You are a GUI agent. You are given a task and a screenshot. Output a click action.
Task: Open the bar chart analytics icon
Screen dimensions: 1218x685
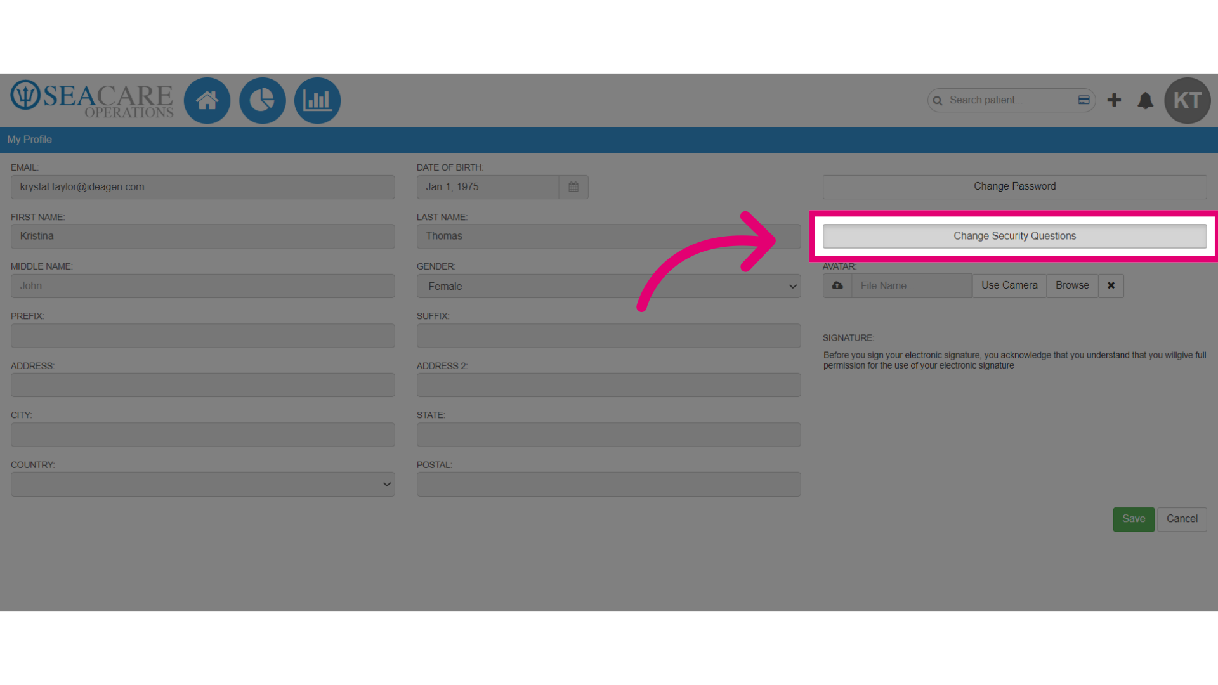(x=317, y=100)
